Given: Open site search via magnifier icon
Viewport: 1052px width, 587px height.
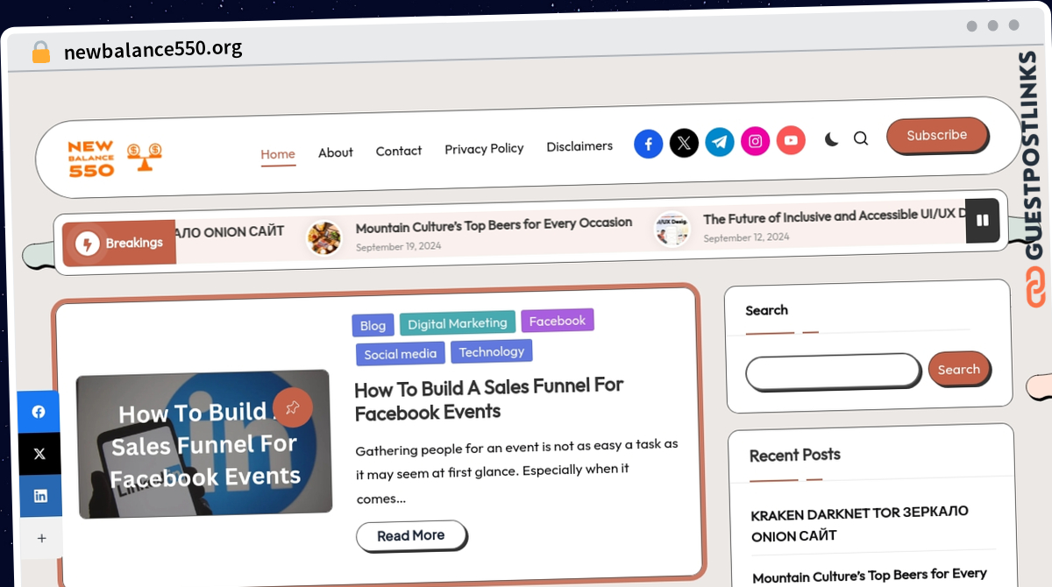Looking at the screenshot, I should pyautogui.click(x=861, y=138).
